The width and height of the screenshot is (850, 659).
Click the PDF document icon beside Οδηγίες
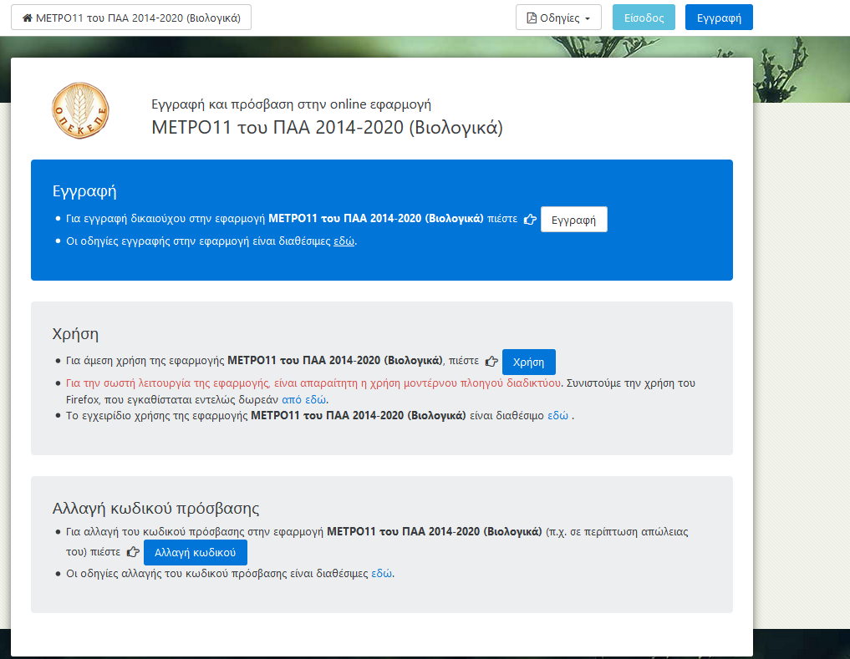point(532,18)
